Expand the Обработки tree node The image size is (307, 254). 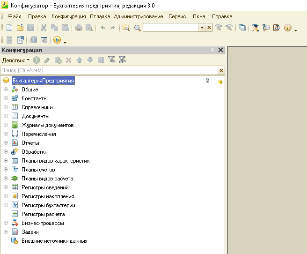[x=6, y=152]
